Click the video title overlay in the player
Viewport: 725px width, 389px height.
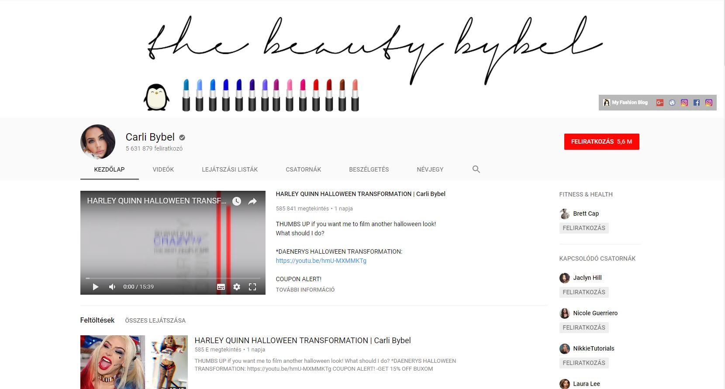[157, 201]
